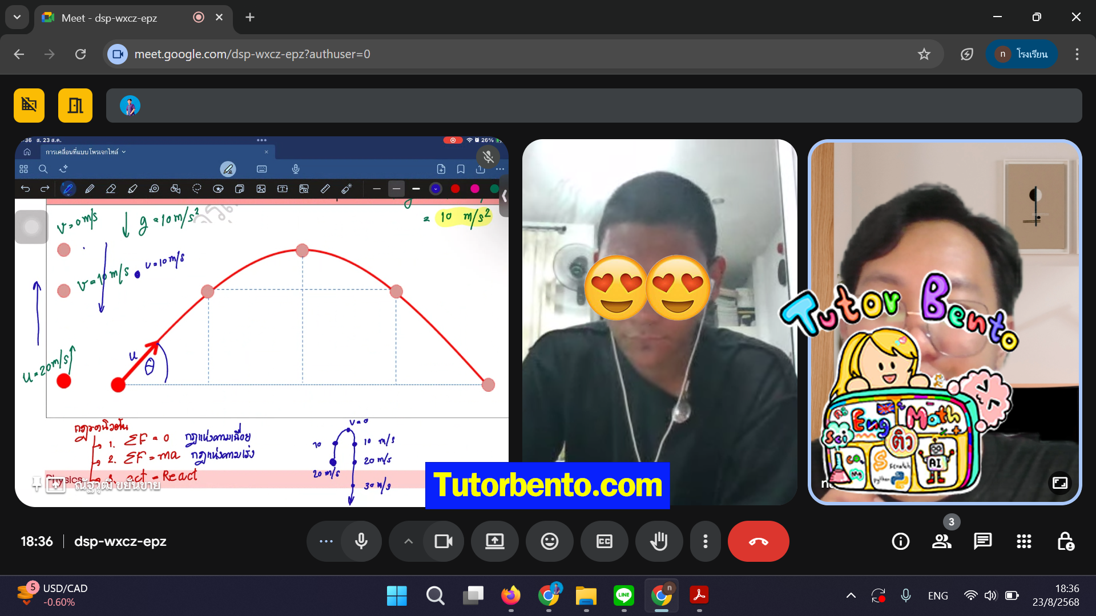Toggle the page bookmark in notes app
The height and width of the screenshot is (616, 1096).
pos(461,169)
